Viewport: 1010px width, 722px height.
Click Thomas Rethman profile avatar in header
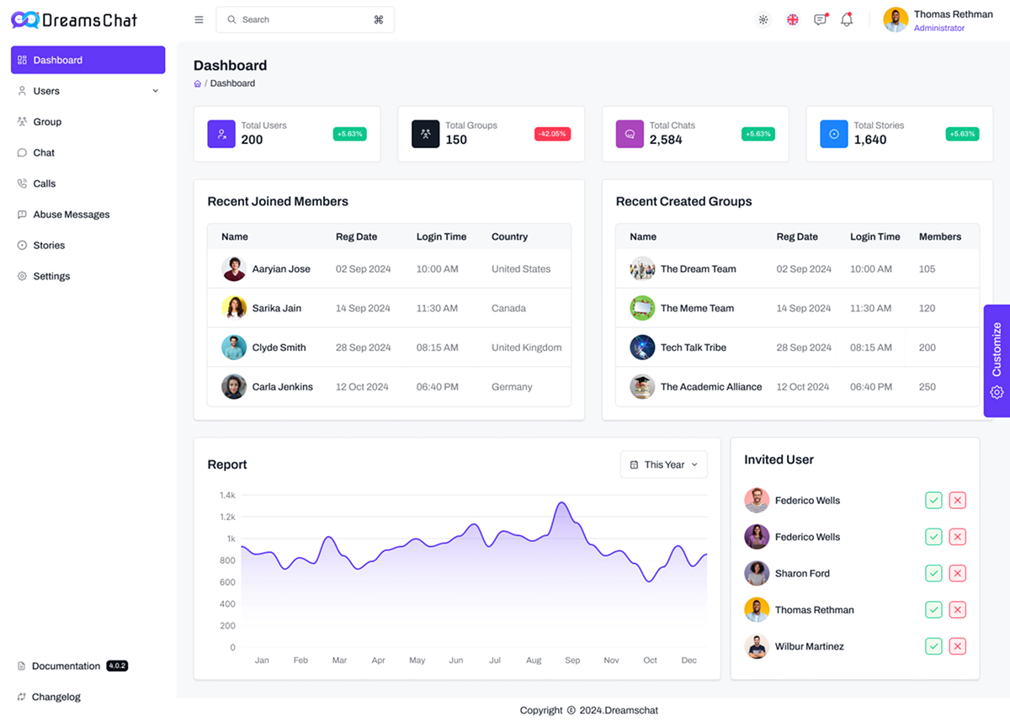(x=896, y=19)
